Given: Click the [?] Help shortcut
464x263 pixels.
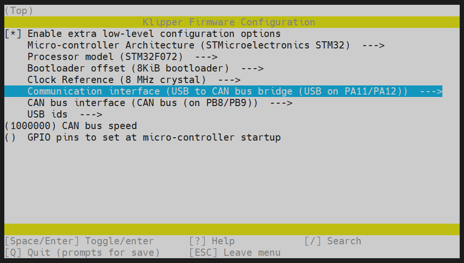Looking at the screenshot, I should [x=212, y=241].
